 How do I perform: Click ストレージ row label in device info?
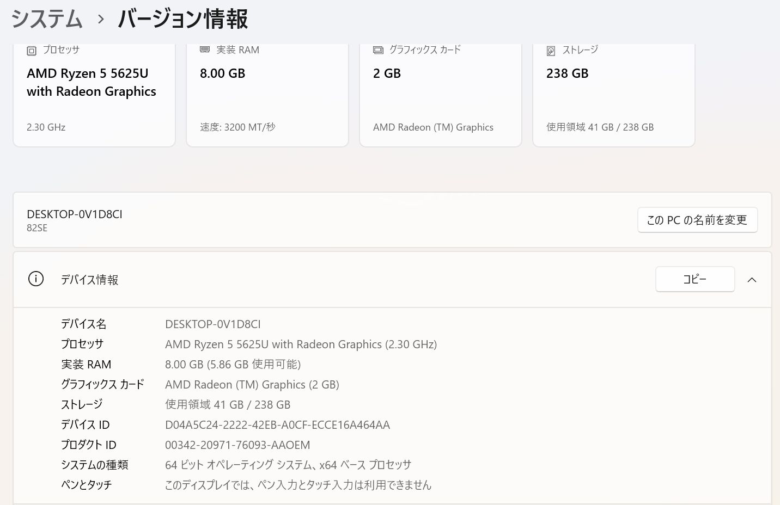[x=82, y=405]
